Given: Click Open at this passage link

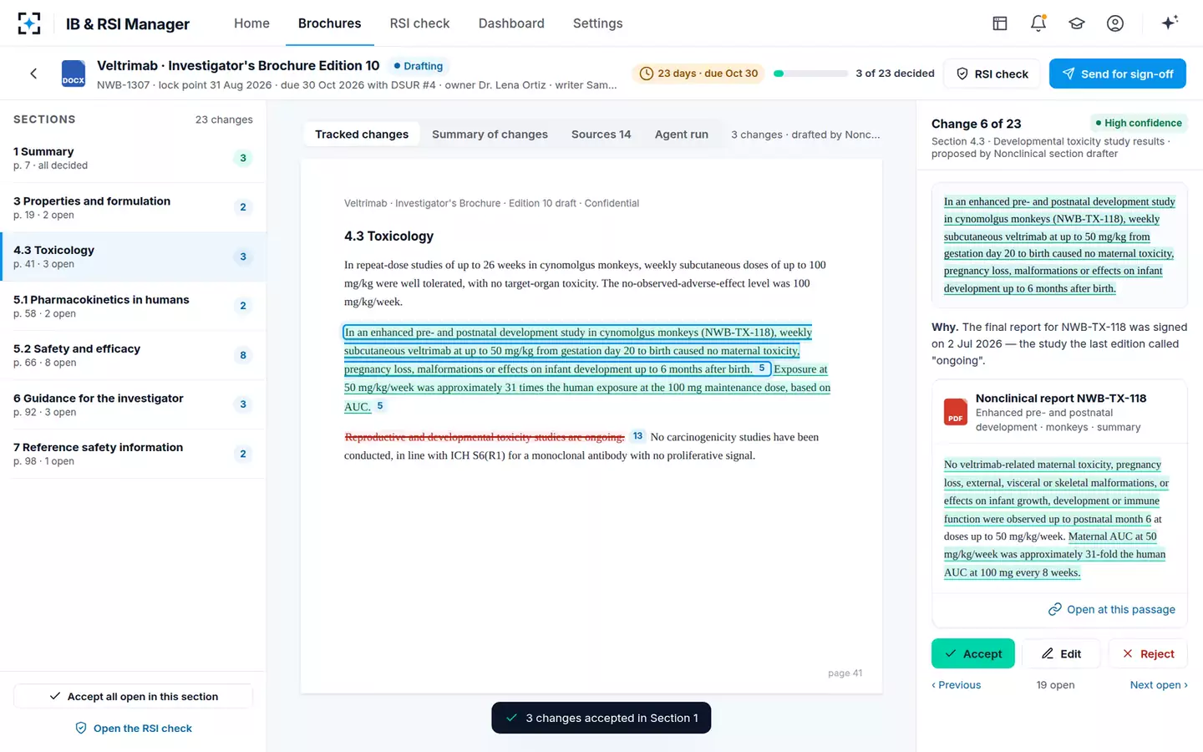Looking at the screenshot, I should coord(1112,609).
